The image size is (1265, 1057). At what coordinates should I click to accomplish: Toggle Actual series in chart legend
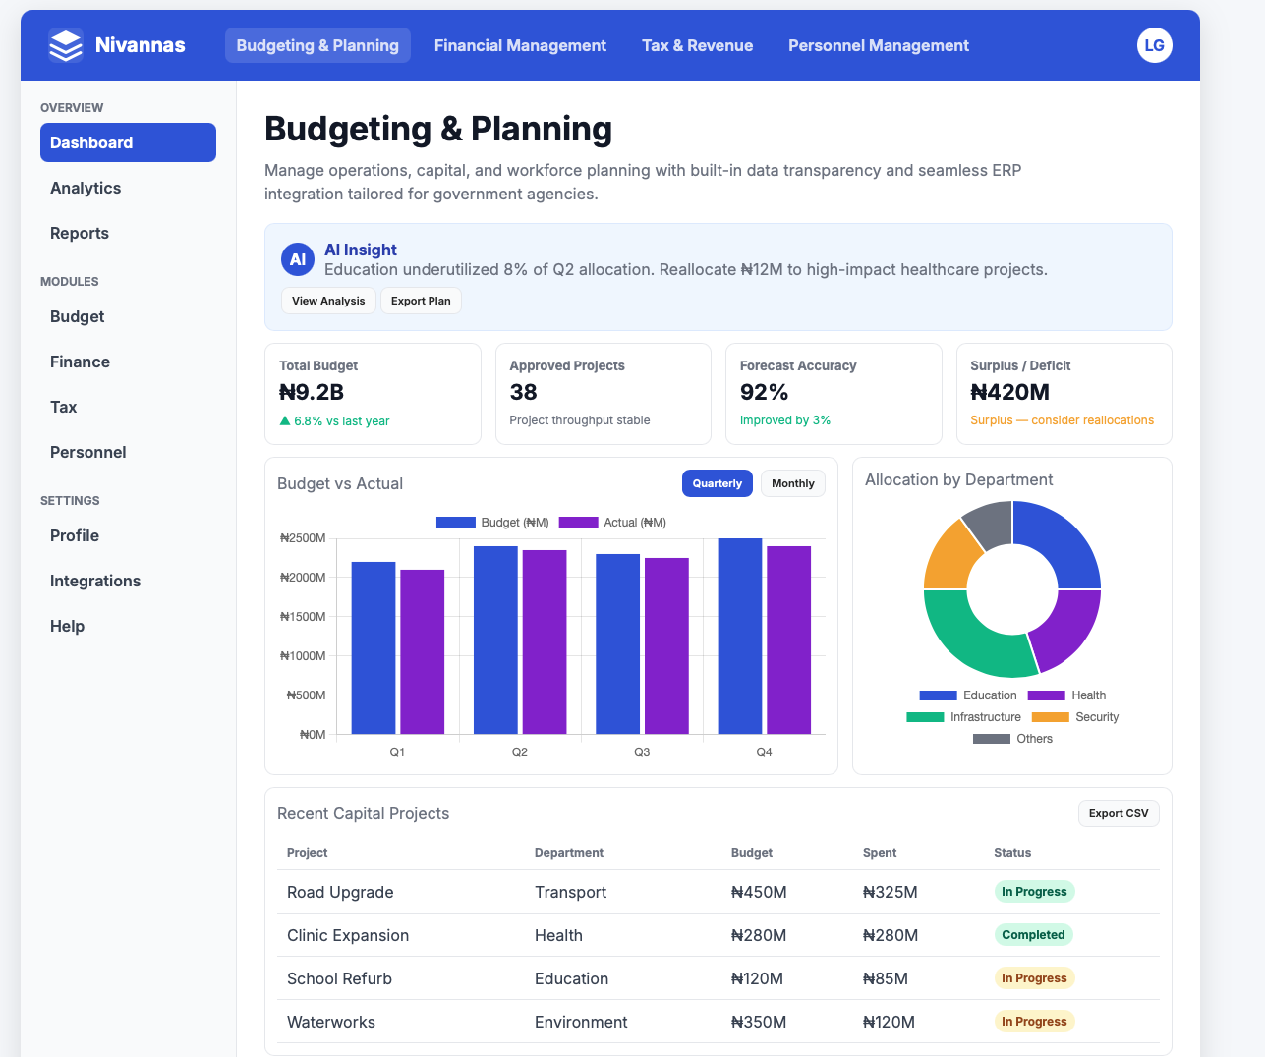pos(613,523)
